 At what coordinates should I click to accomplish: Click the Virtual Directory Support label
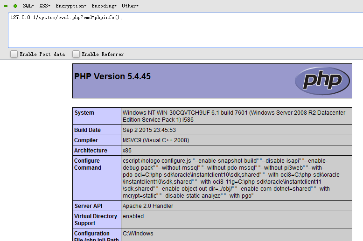click(96, 220)
